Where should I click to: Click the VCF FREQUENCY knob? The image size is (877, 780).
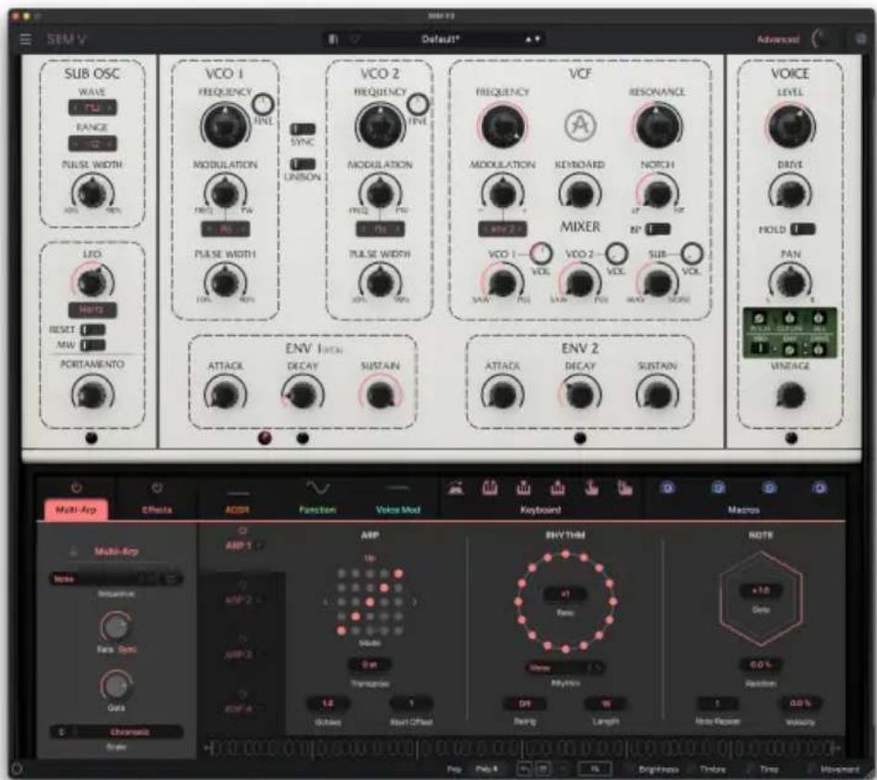tap(502, 125)
